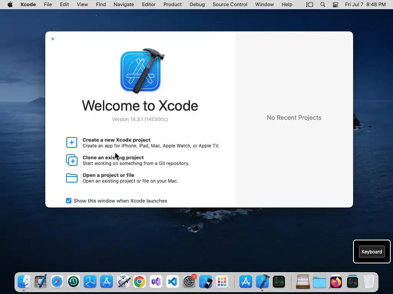Open the Find menu

(x=101, y=5)
